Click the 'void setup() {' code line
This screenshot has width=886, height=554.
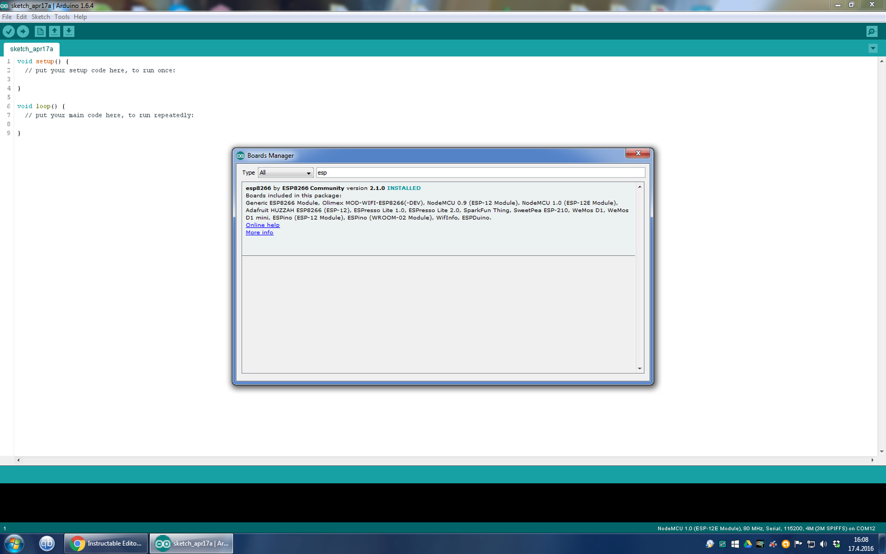click(x=43, y=62)
